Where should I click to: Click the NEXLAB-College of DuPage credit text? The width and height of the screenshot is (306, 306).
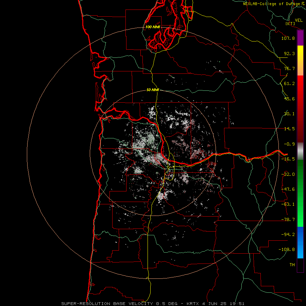274,4
